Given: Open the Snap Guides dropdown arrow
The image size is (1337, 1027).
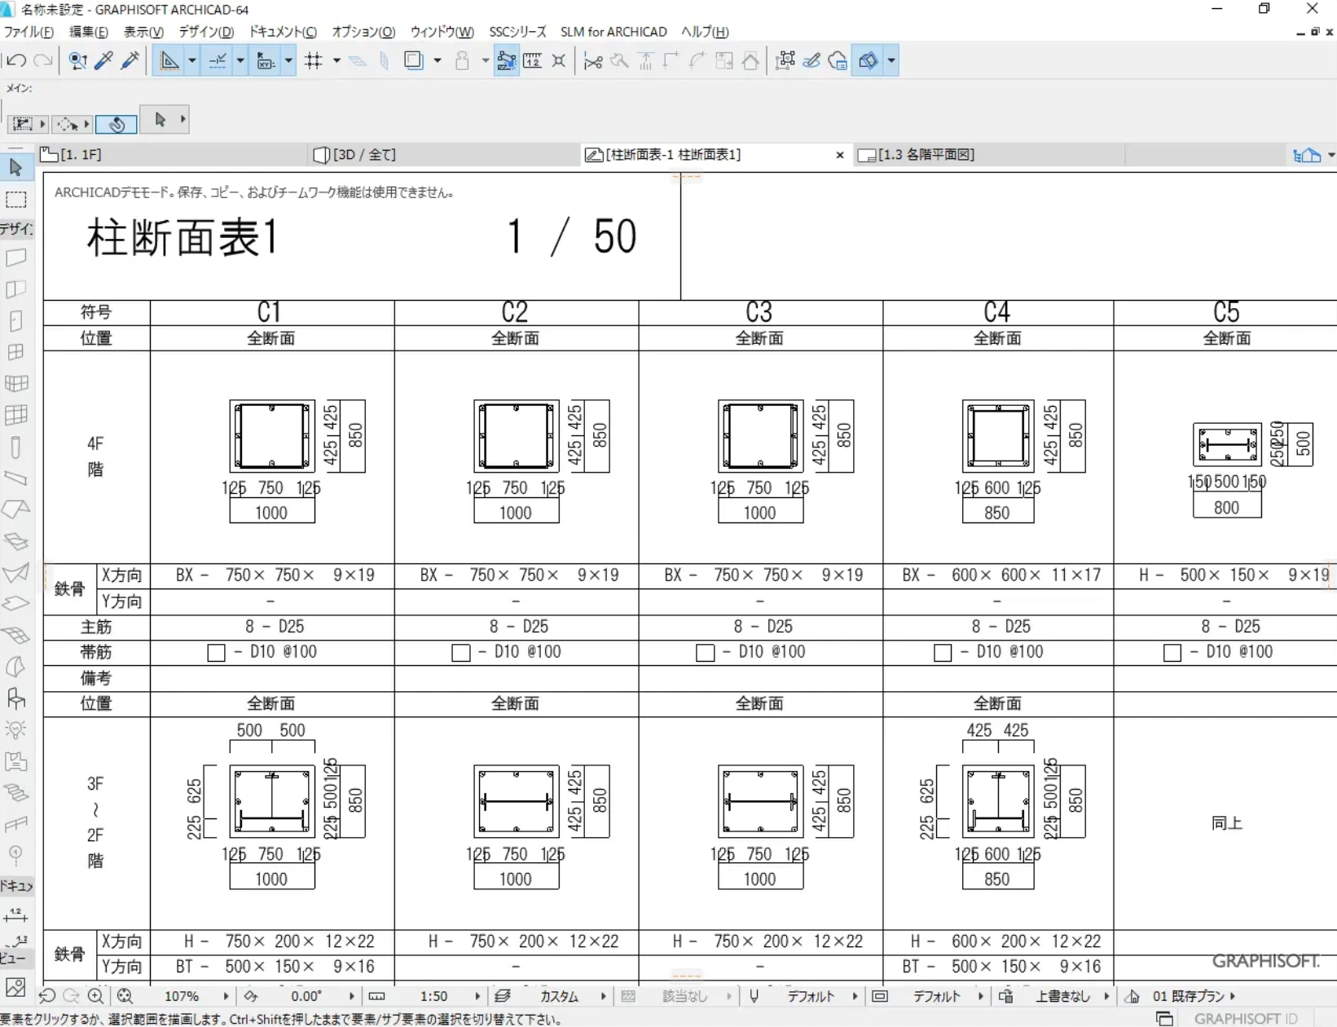Looking at the screenshot, I should pos(240,60).
